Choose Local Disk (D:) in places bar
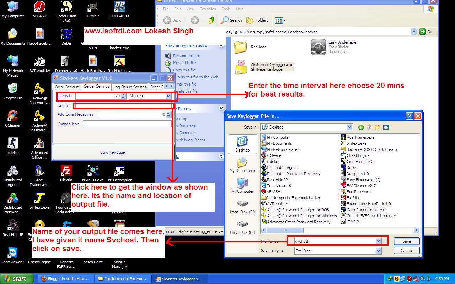 (242, 227)
